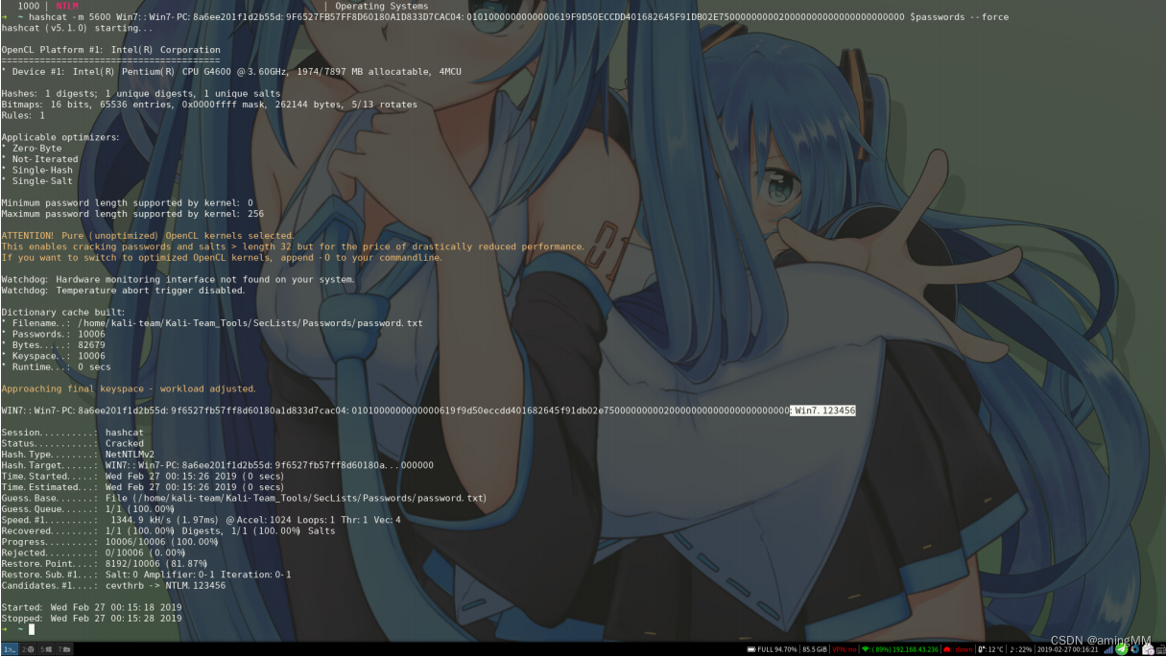The image size is (1166, 657).
Task: Switch to workspace 7 folder icon
Action: pyautogui.click(x=65, y=649)
